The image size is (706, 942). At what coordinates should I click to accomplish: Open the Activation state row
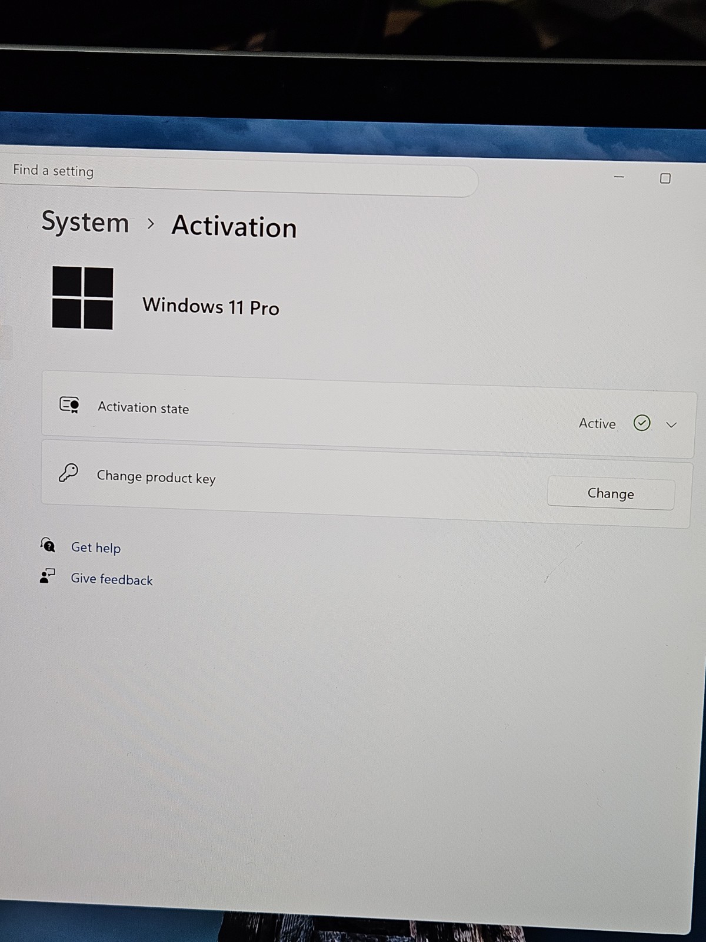368,414
